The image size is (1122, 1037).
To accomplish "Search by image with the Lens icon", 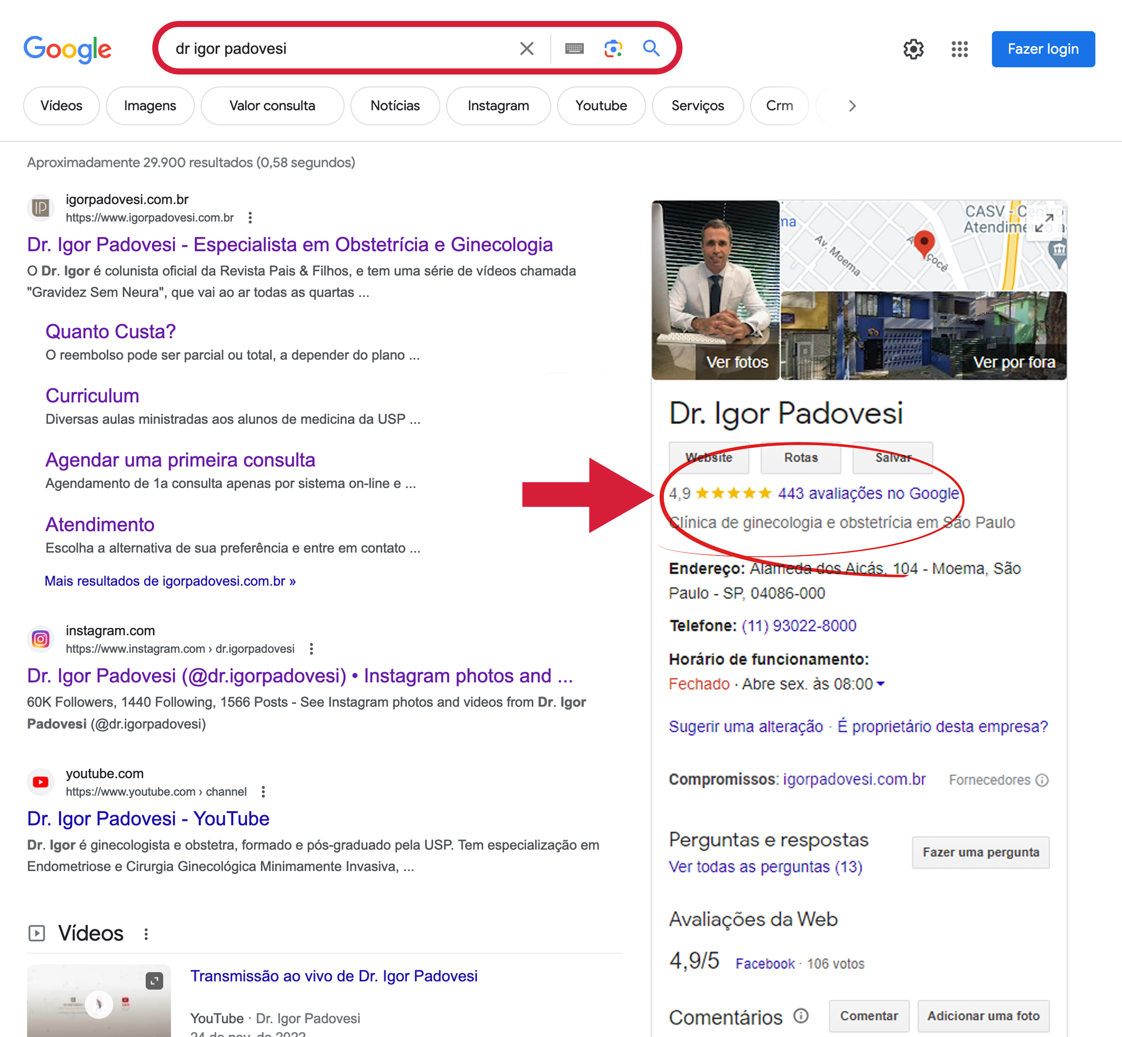I will 613,48.
